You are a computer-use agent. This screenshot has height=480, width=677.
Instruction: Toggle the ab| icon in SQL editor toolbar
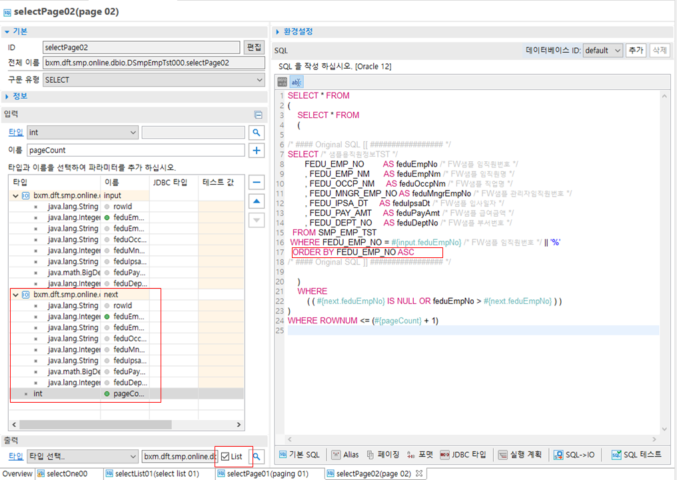(x=297, y=82)
